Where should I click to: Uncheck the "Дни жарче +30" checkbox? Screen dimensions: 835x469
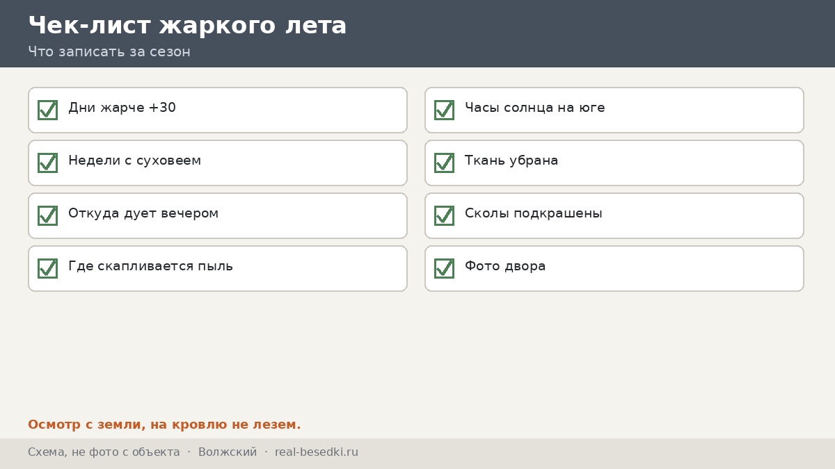coord(47,110)
